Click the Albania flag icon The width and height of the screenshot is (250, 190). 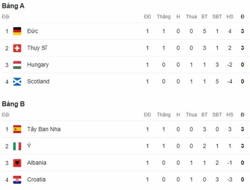tap(17, 163)
